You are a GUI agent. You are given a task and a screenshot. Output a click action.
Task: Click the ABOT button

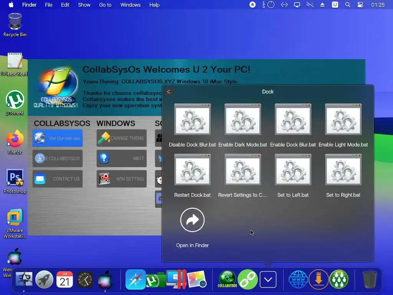pos(122,158)
